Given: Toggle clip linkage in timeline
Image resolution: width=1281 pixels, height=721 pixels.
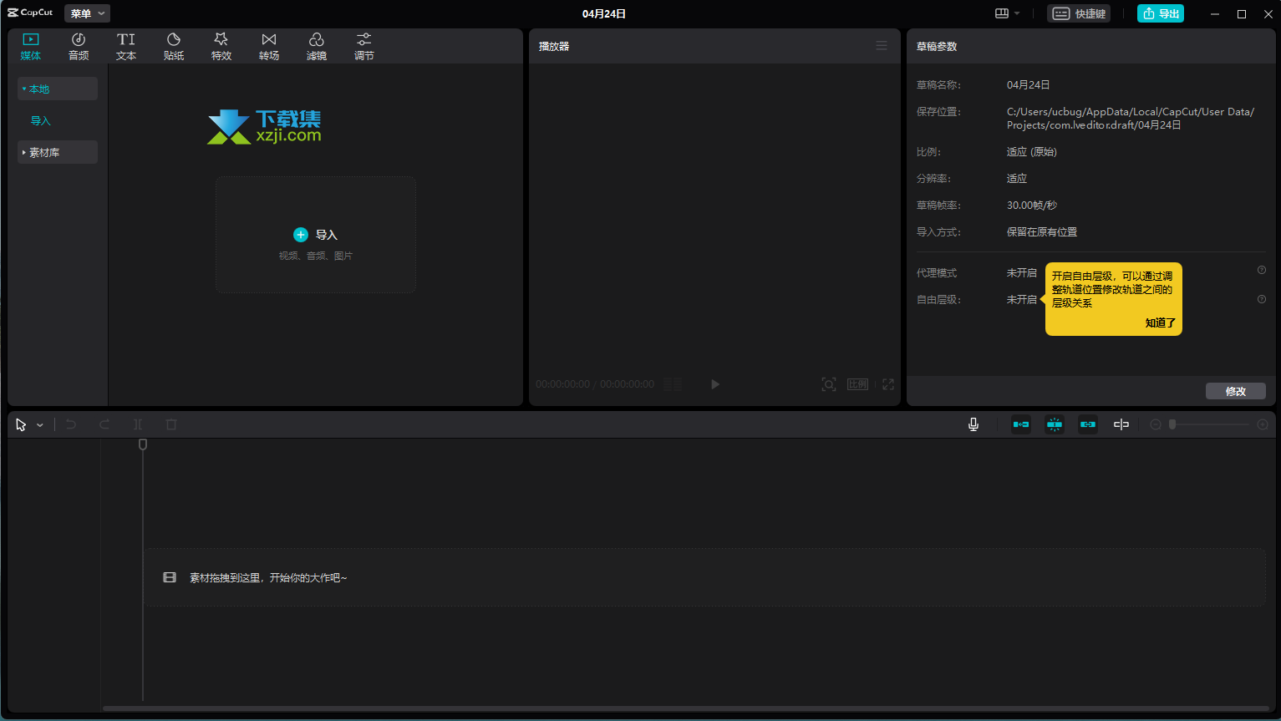Looking at the screenshot, I should pyautogui.click(x=1088, y=424).
